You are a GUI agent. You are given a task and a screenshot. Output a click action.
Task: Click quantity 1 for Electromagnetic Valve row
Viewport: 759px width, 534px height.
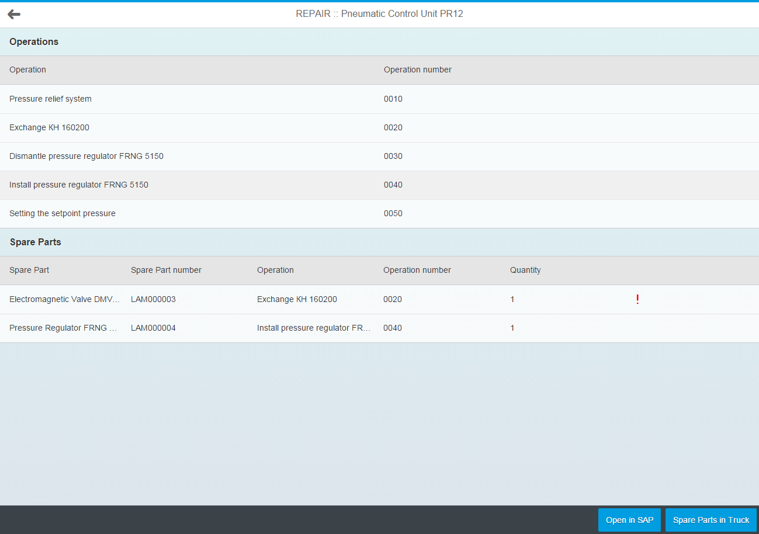[x=512, y=299]
